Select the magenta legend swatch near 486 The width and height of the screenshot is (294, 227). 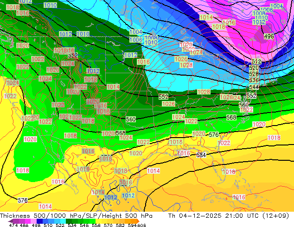point(28,221)
